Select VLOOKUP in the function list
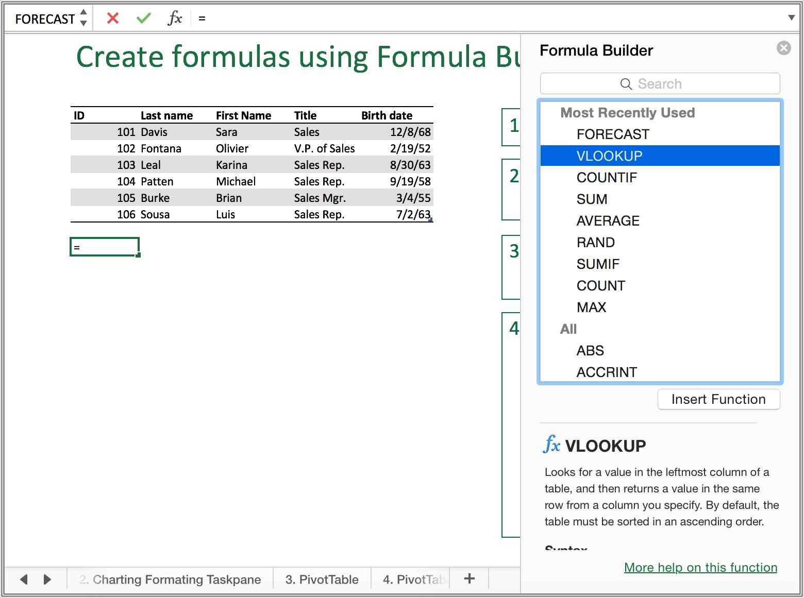Screen dimensions: 804x598 660,156
